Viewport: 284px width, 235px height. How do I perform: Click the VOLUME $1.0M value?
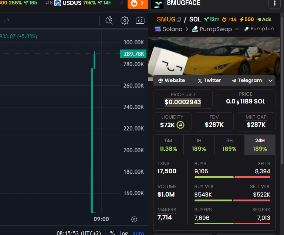pyautogui.click(x=166, y=194)
